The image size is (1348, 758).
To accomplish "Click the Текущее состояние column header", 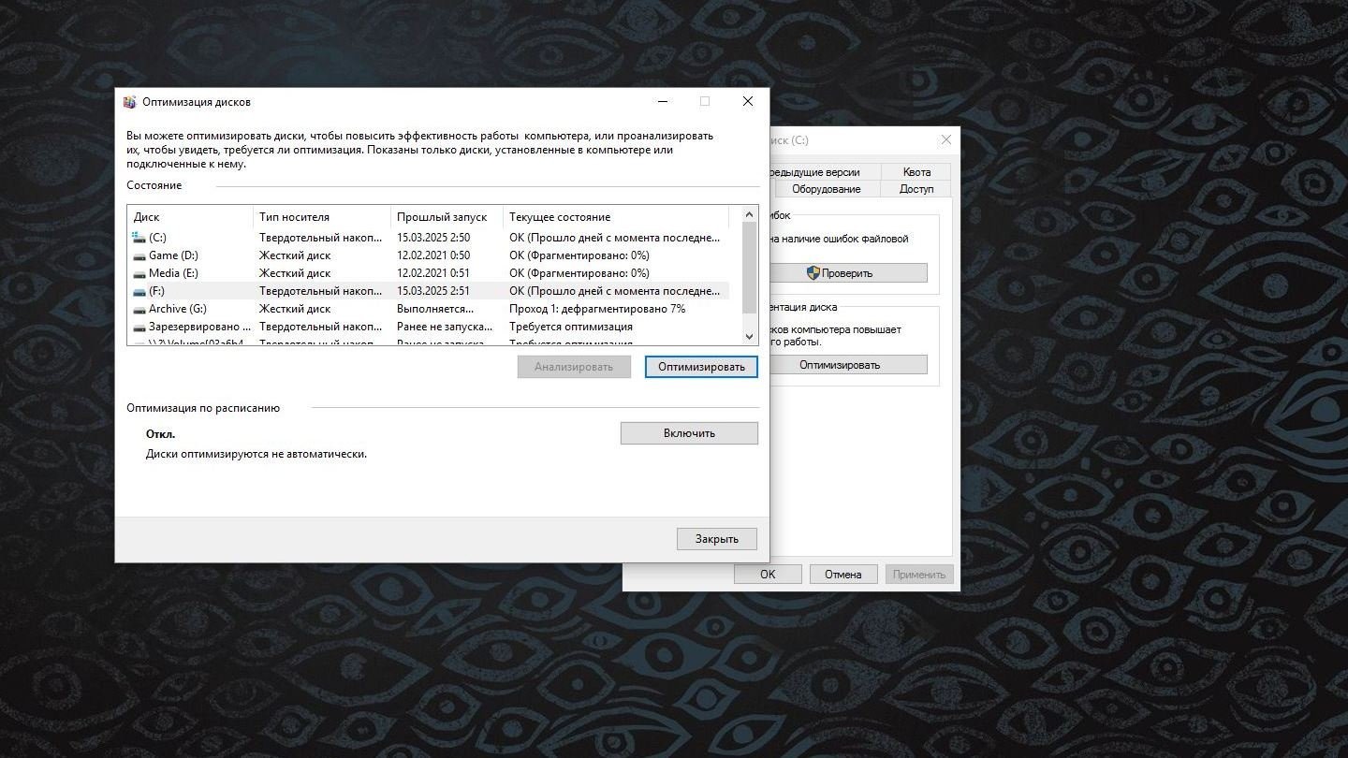I will coord(615,217).
